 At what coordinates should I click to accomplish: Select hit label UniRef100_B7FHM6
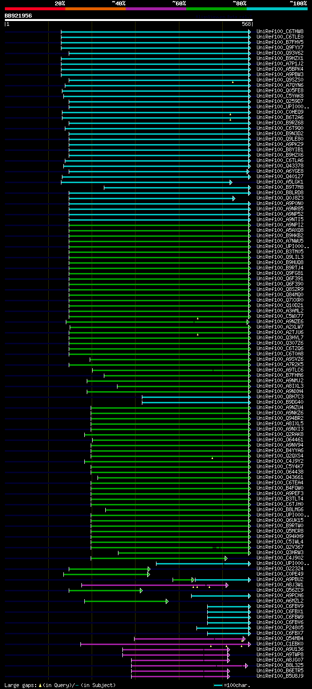[x=280, y=375]
